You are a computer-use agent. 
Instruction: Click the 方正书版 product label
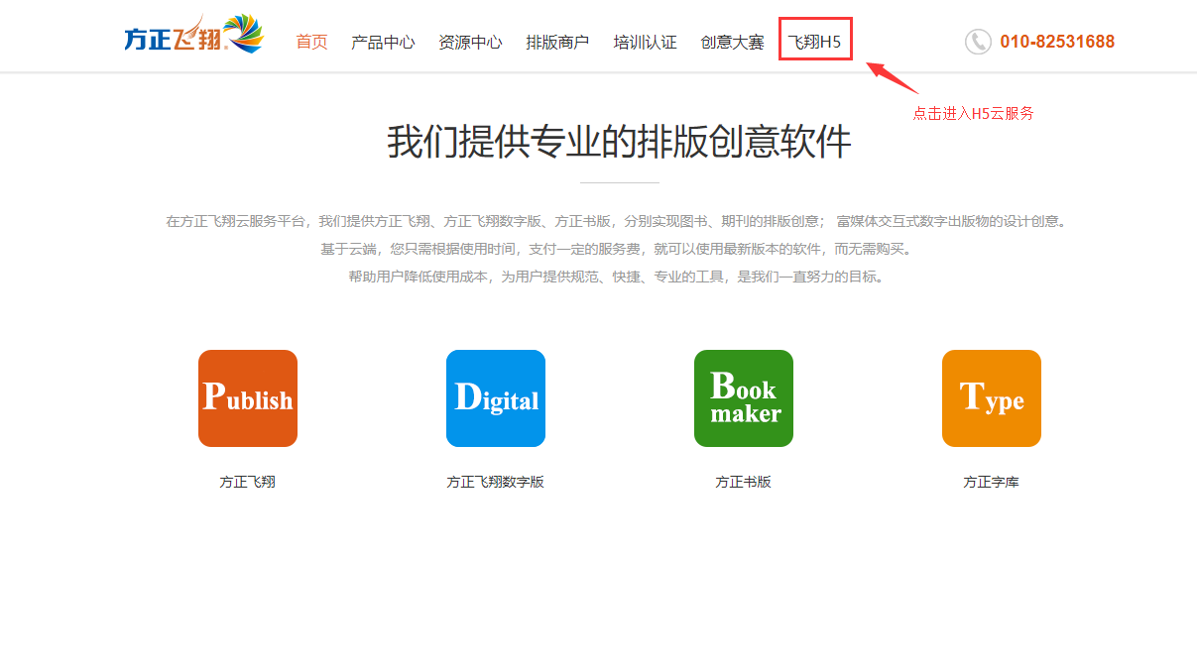(x=744, y=482)
